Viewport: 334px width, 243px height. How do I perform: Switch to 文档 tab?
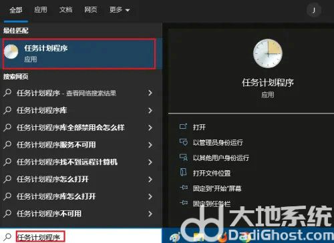point(65,10)
